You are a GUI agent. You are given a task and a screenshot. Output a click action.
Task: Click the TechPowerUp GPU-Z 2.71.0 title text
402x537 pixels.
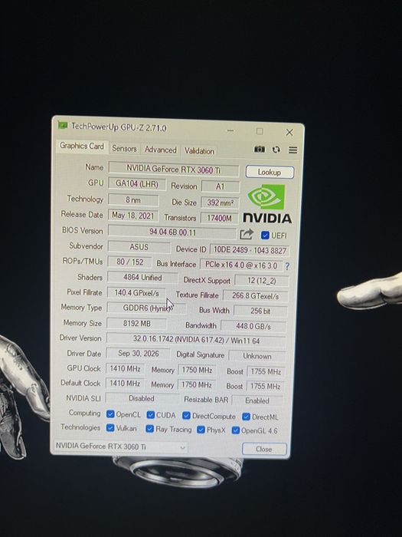click(x=119, y=127)
